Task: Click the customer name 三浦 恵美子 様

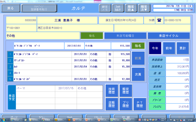Action: coord(67,20)
